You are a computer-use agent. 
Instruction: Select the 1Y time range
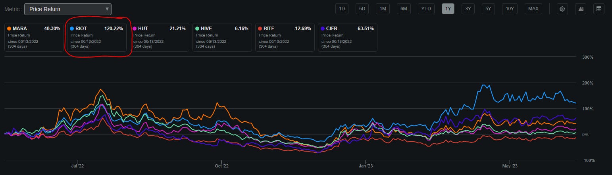click(x=448, y=9)
